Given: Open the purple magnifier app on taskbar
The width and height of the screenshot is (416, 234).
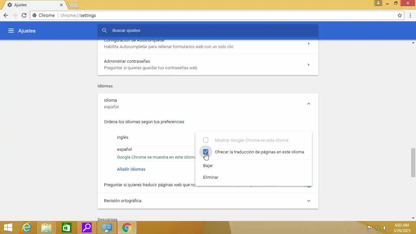Looking at the screenshot, I should point(86,227).
